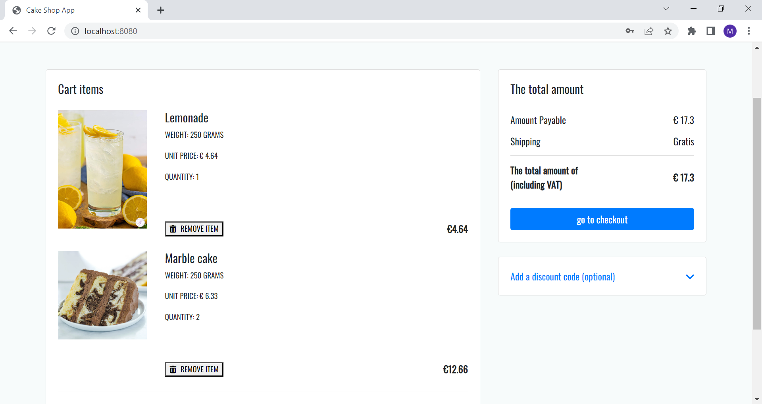Click the browser reload icon
Viewport: 762px width, 404px height.
(x=51, y=31)
